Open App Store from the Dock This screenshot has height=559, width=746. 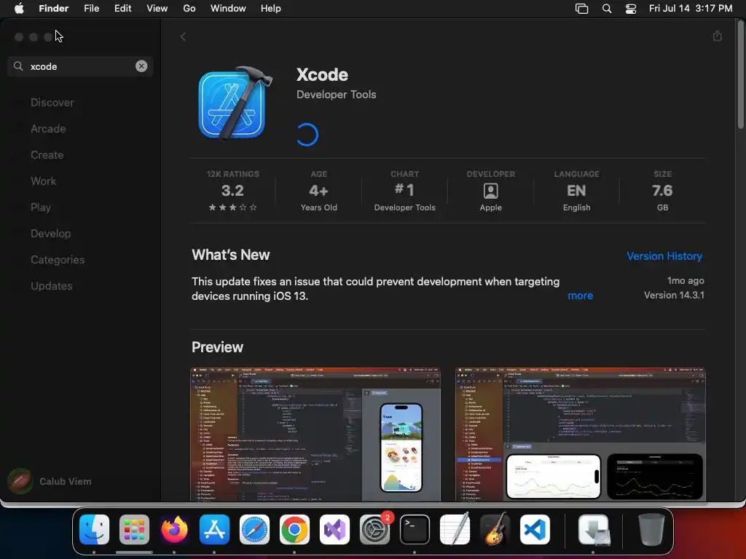tap(214, 529)
